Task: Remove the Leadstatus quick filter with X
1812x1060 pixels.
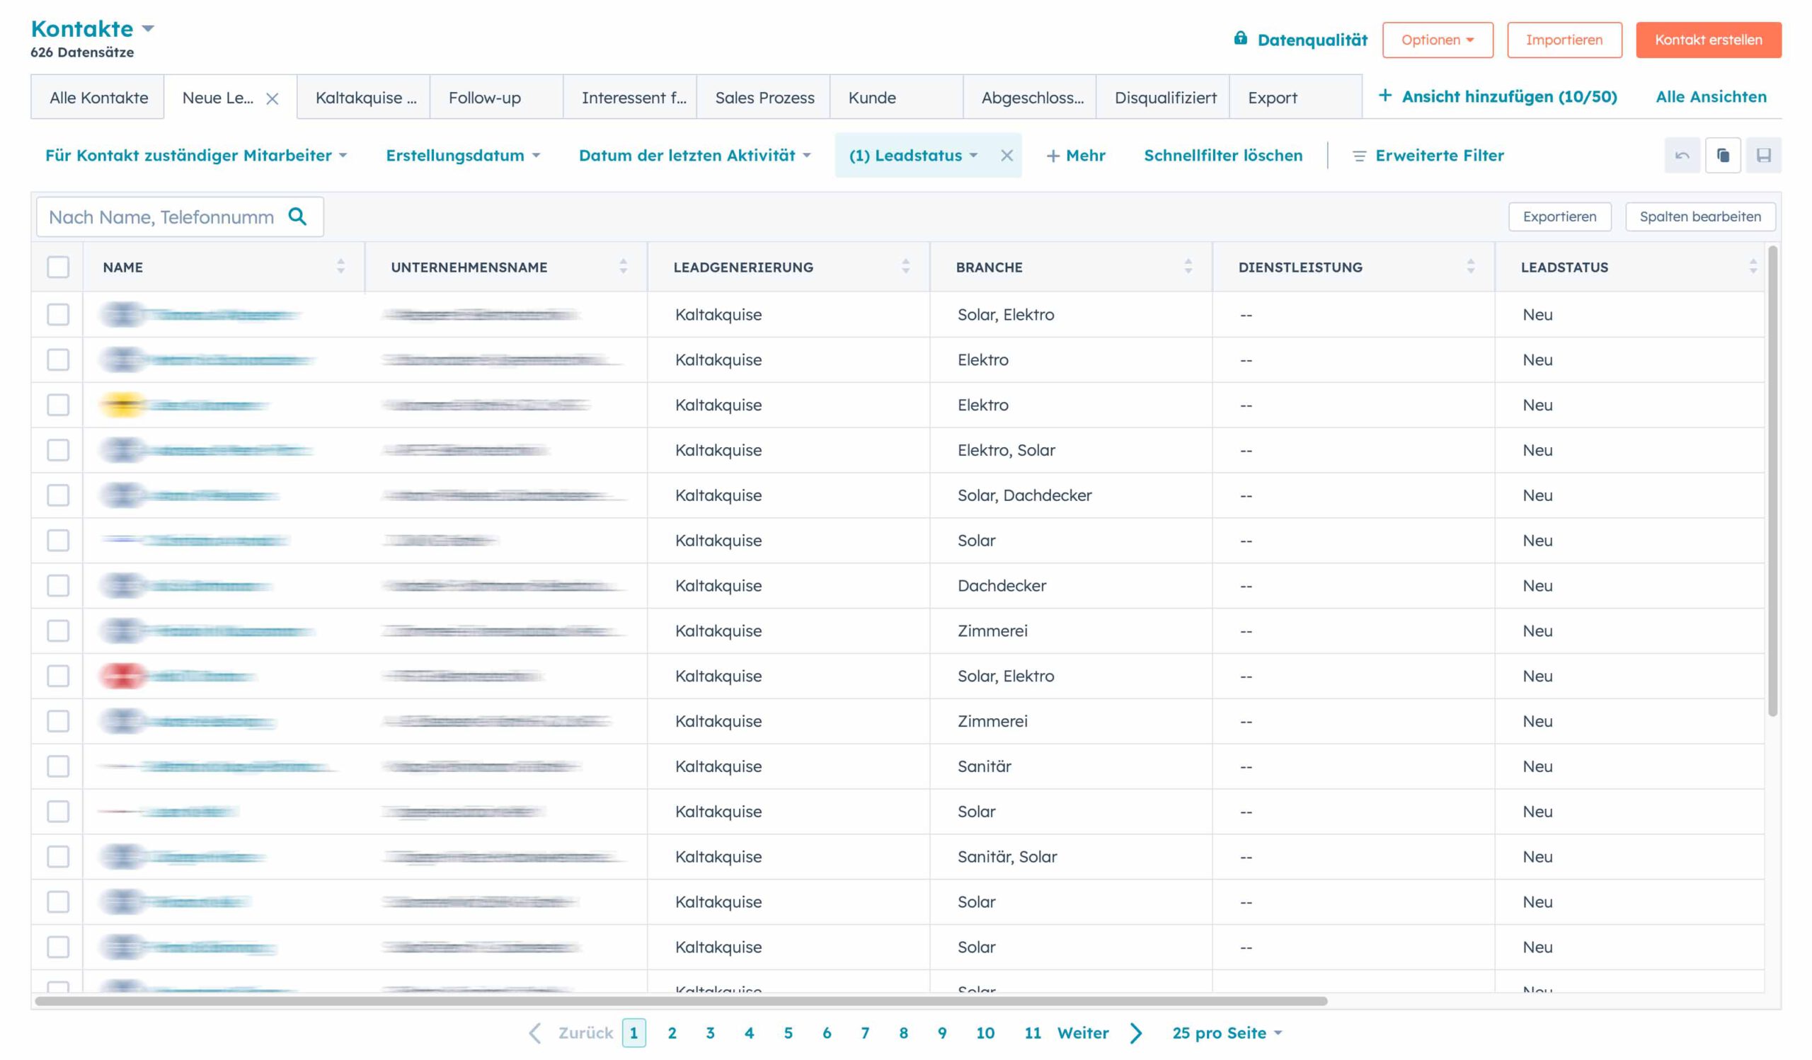Action: point(1007,155)
